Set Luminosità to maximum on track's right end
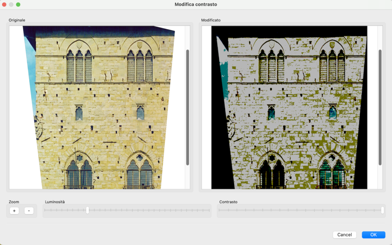Screen dimensions: 392x245 pyautogui.click(x=209, y=210)
